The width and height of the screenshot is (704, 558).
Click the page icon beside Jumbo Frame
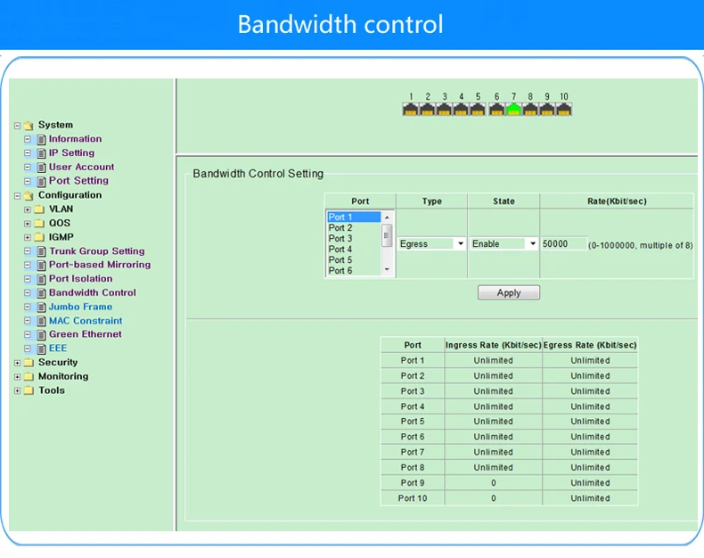(x=41, y=308)
